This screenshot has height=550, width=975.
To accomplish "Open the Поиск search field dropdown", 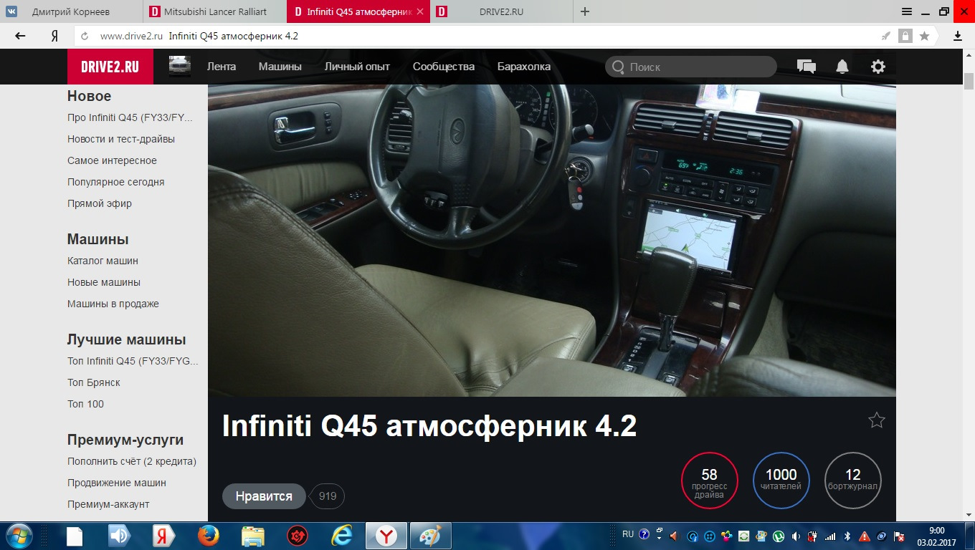I will [x=690, y=66].
